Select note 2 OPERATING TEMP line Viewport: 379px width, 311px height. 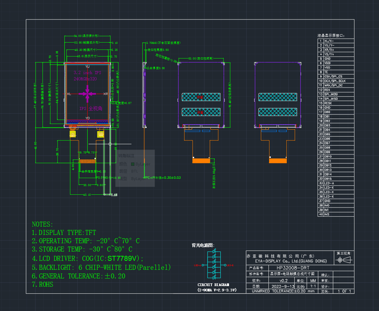pos(86,241)
